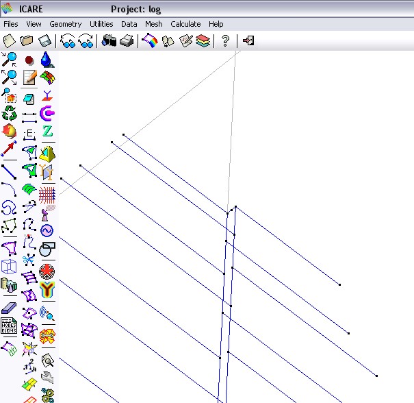Image resolution: width=414 pixels, height=403 pixels.
Task: Click the scissors cut curve icon
Action: (29, 260)
